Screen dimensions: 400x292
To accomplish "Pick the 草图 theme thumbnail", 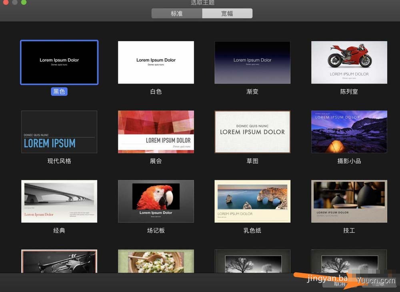I will [x=252, y=132].
